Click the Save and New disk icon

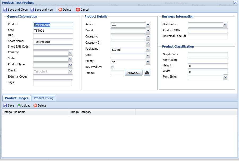pyautogui.click(x=32, y=10)
